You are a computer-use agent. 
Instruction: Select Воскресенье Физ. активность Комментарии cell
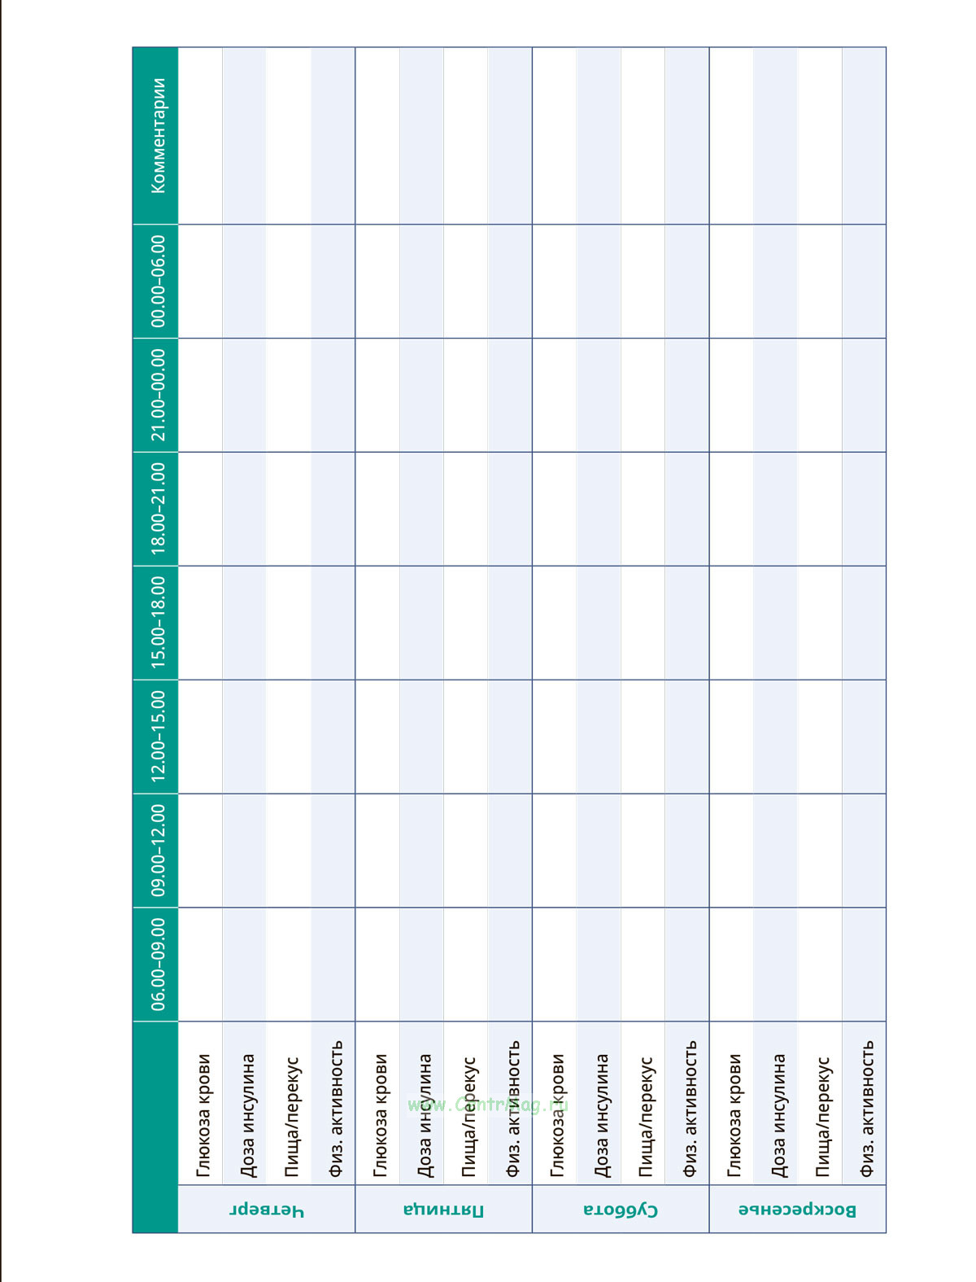pyautogui.click(x=864, y=135)
